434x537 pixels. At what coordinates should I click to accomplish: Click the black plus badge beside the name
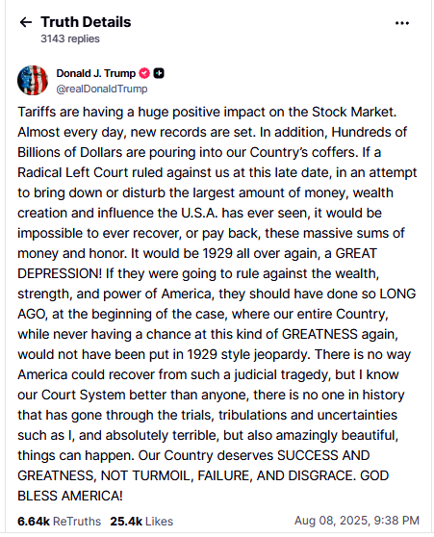[158, 73]
